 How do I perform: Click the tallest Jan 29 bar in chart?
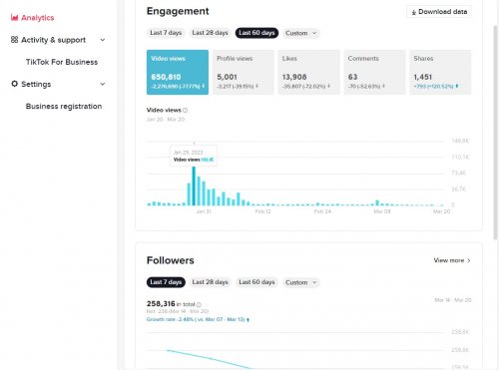pyautogui.click(x=194, y=186)
